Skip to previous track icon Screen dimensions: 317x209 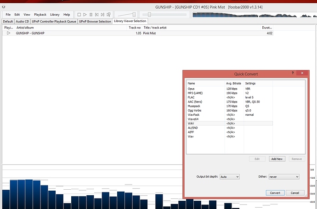pyautogui.click(x=97, y=15)
